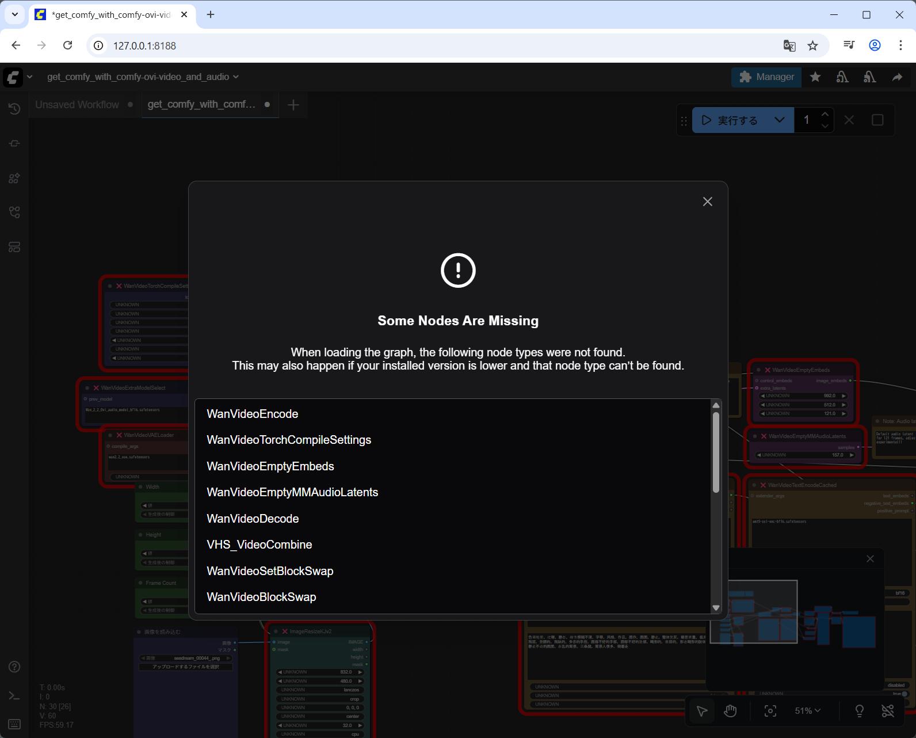Increase the batch count stepper

(825, 115)
